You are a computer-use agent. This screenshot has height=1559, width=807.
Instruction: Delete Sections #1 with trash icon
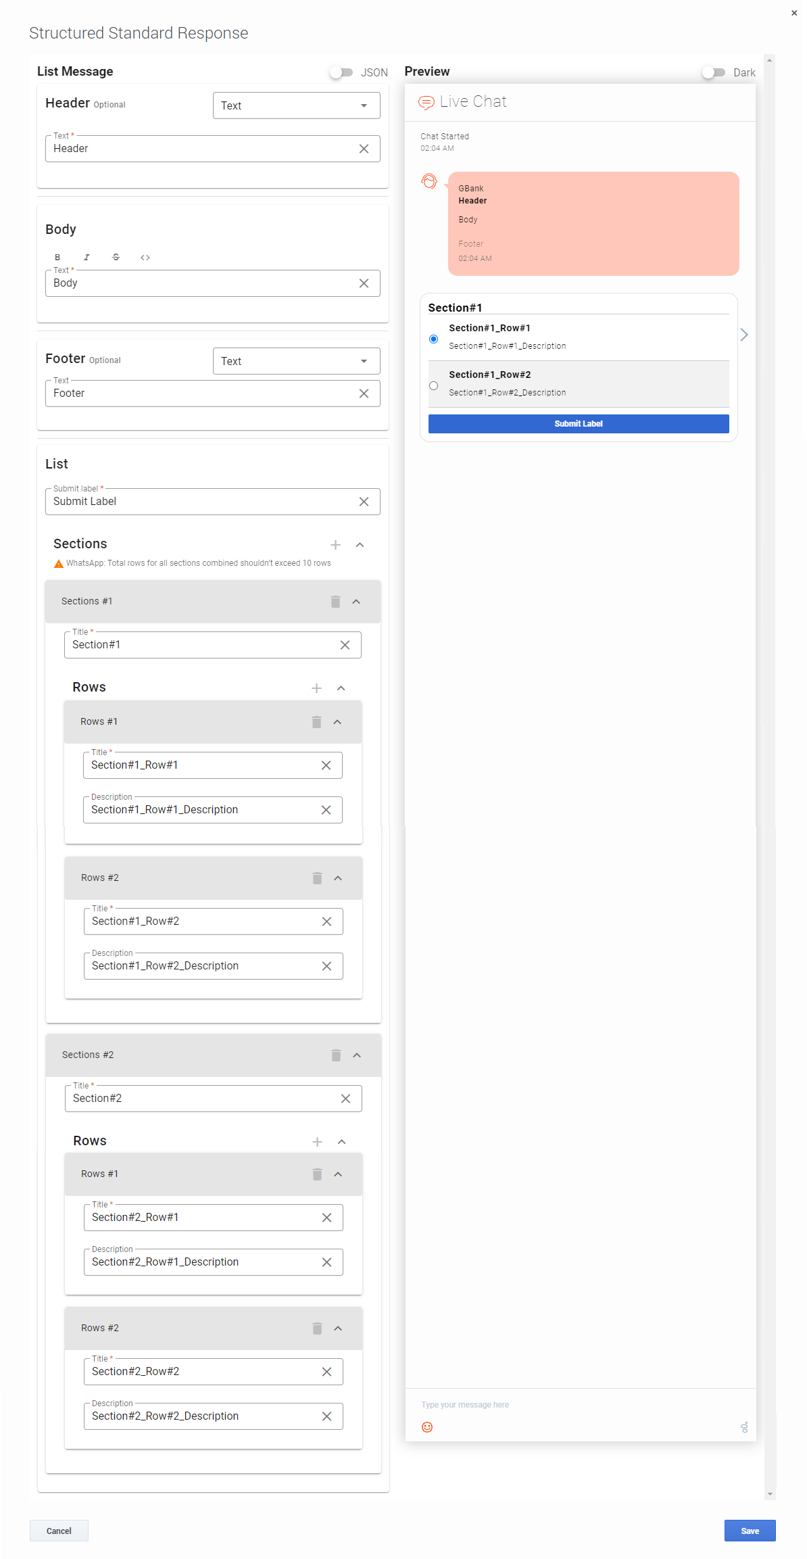pyautogui.click(x=335, y=602)
